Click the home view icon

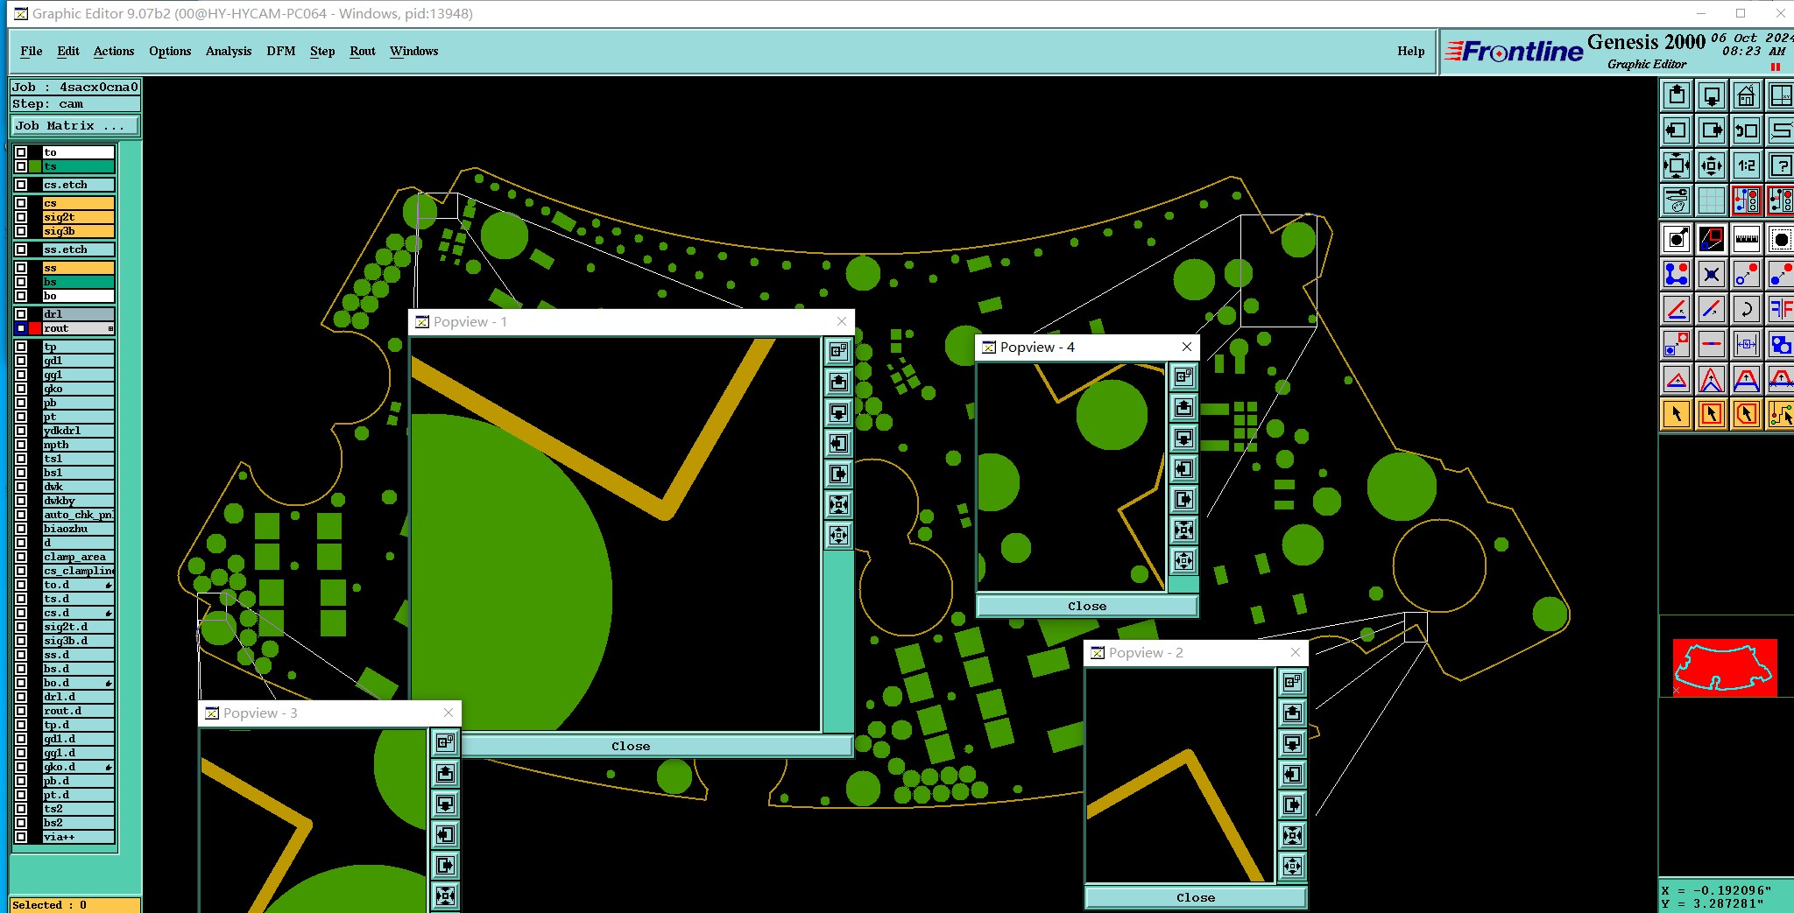click(x=1747, y=95)
